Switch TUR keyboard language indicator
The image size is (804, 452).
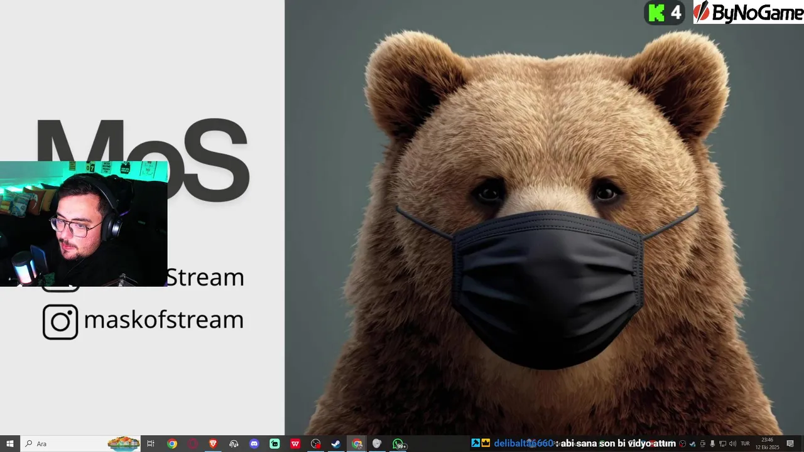[745, 444]
